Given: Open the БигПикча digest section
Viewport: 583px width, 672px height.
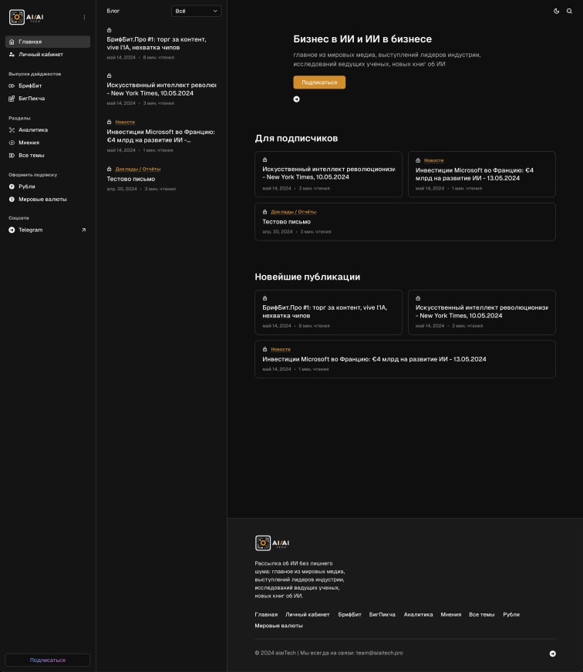Looking at the screenshot, I should click(48, 99).
